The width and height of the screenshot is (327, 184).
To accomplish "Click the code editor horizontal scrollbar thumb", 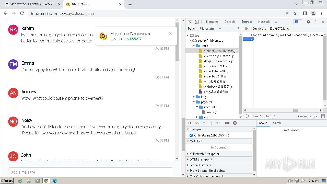I will click(296, 110).
